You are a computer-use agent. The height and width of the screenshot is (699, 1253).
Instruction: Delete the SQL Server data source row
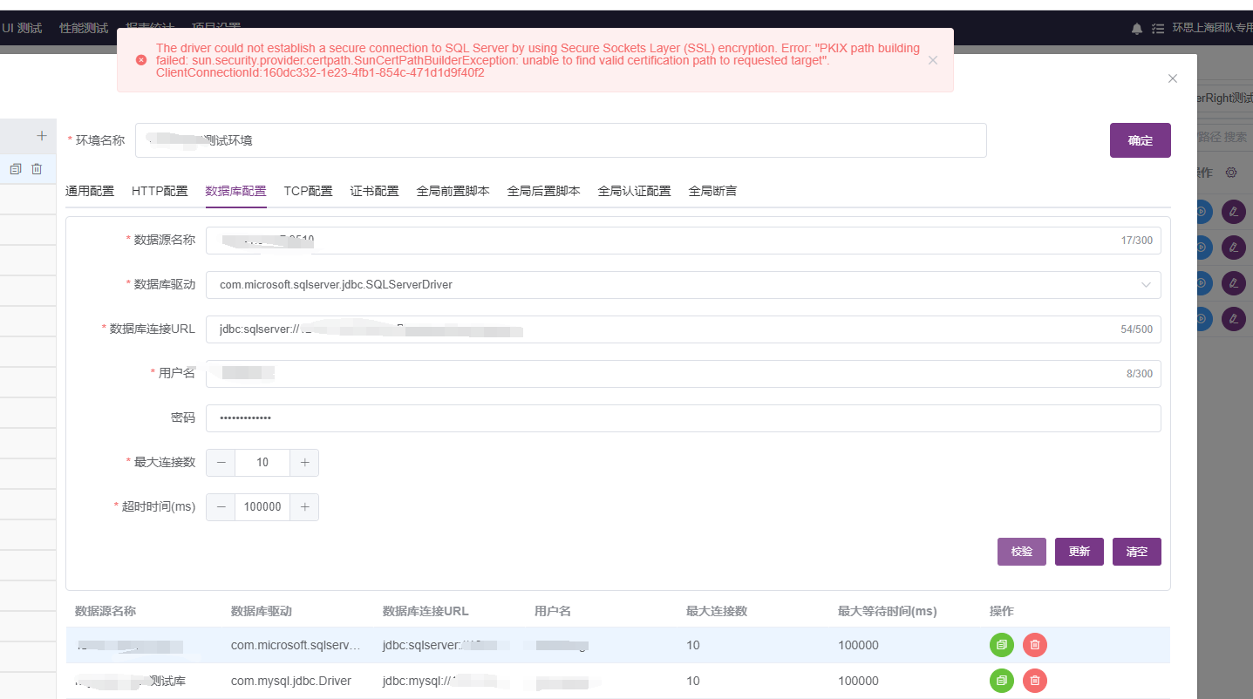[x=1035, y=645]
